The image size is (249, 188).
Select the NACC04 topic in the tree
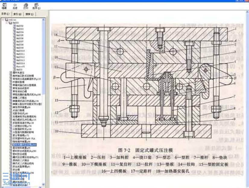tap(20, 32)
